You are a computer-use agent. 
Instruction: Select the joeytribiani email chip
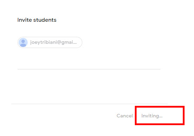pos(50,42)
